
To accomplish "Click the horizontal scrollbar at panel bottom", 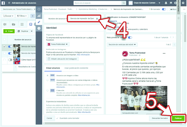I will tap(113, 123).
